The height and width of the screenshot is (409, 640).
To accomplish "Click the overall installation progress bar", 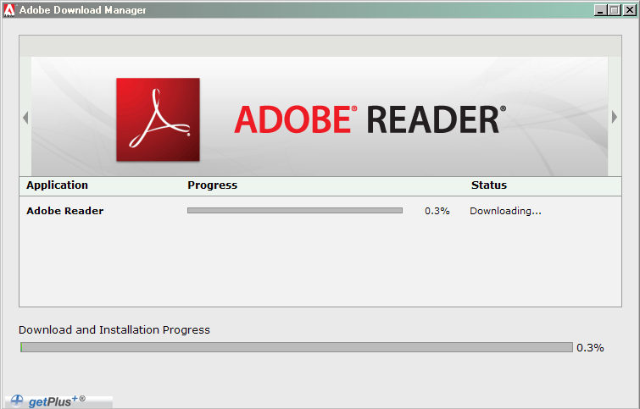I will [x=296, y=347].
